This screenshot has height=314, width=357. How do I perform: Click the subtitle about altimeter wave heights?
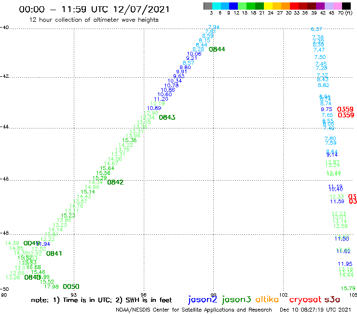coord(94,20)
